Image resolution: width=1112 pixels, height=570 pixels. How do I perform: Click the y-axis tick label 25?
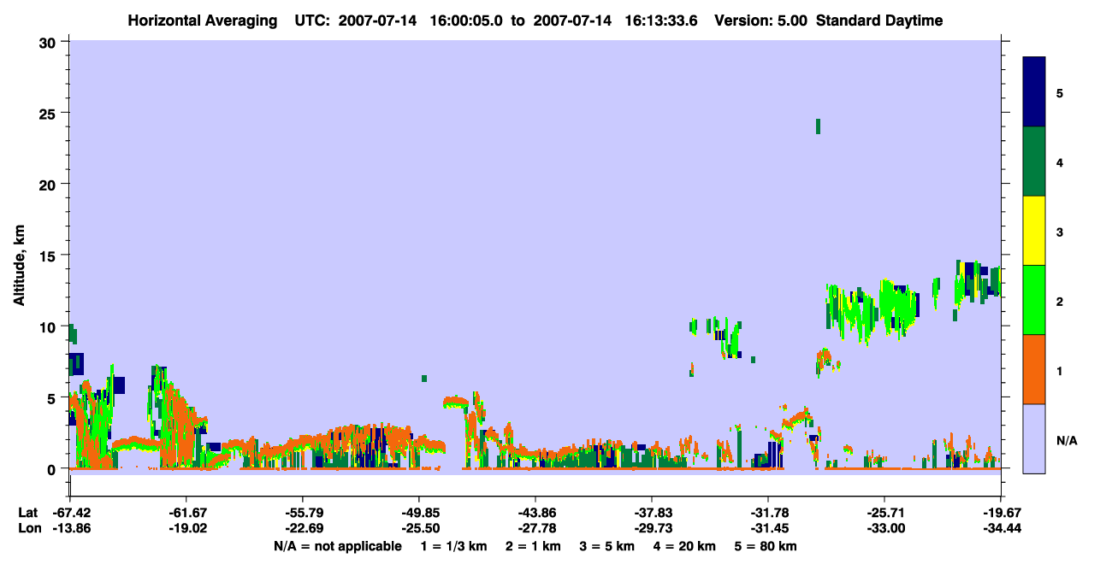(50, 113)
